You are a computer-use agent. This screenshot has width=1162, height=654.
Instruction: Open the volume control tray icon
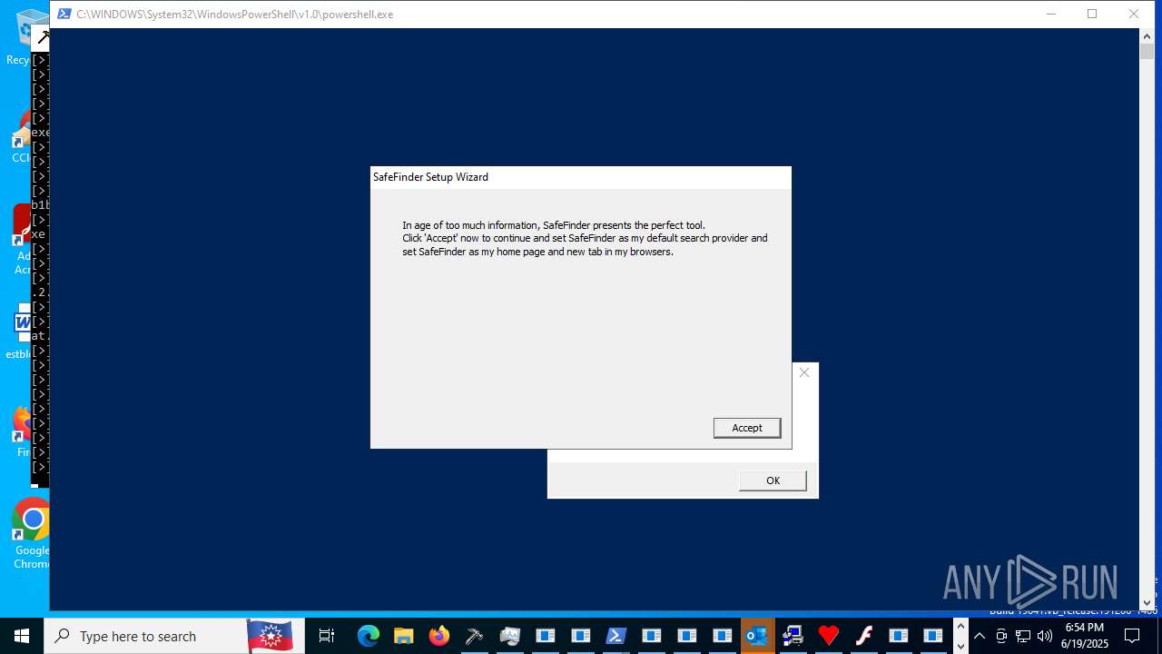[1044, 636]
